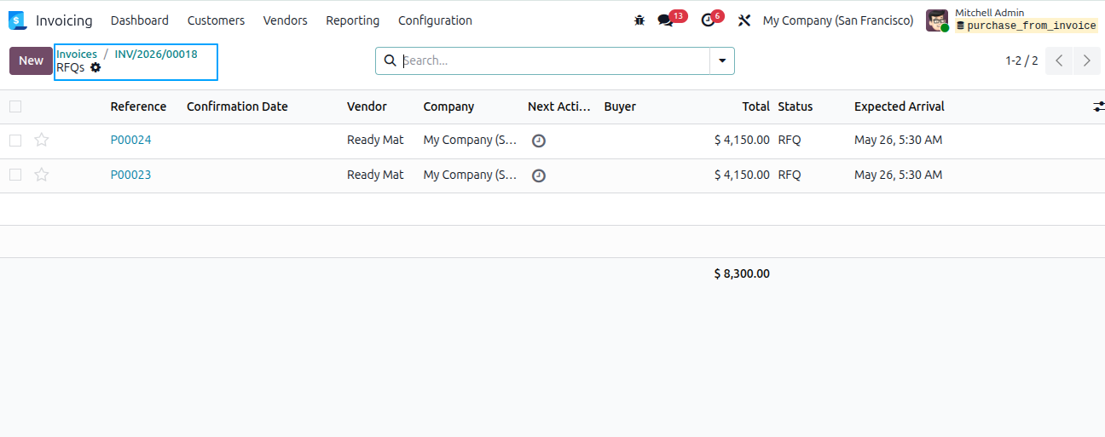Image resolution: width=1105 pixels, height=437 pixels.
Task: Tick the checkbox for row P00024
Action: pos(15,140)
